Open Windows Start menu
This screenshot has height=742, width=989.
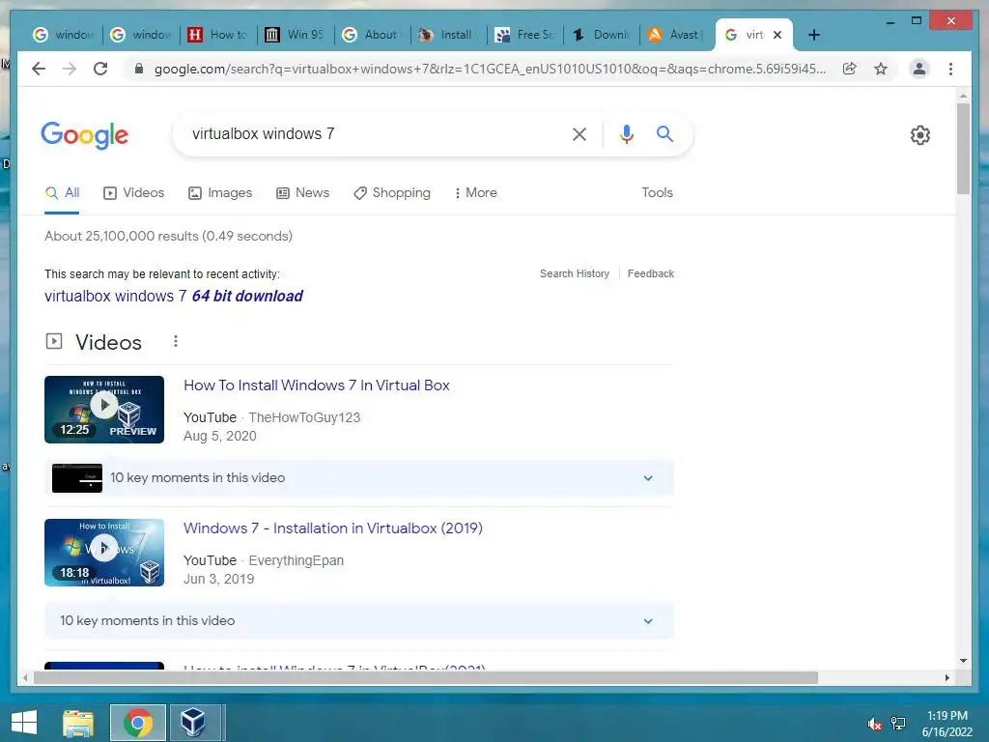coord(24,723)
